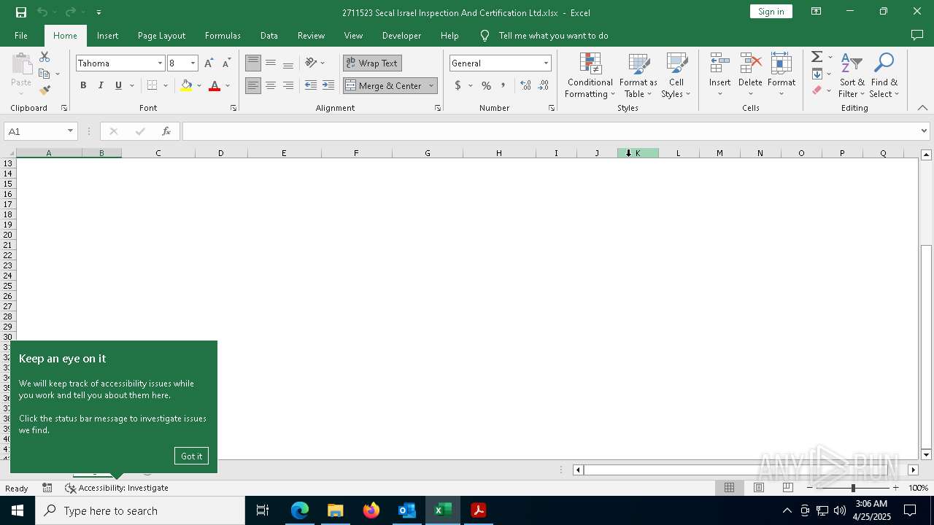Click the zoom slider handle
Image resolution: width=934 pixels, height=525 pixels.
[x=853, y=488]
